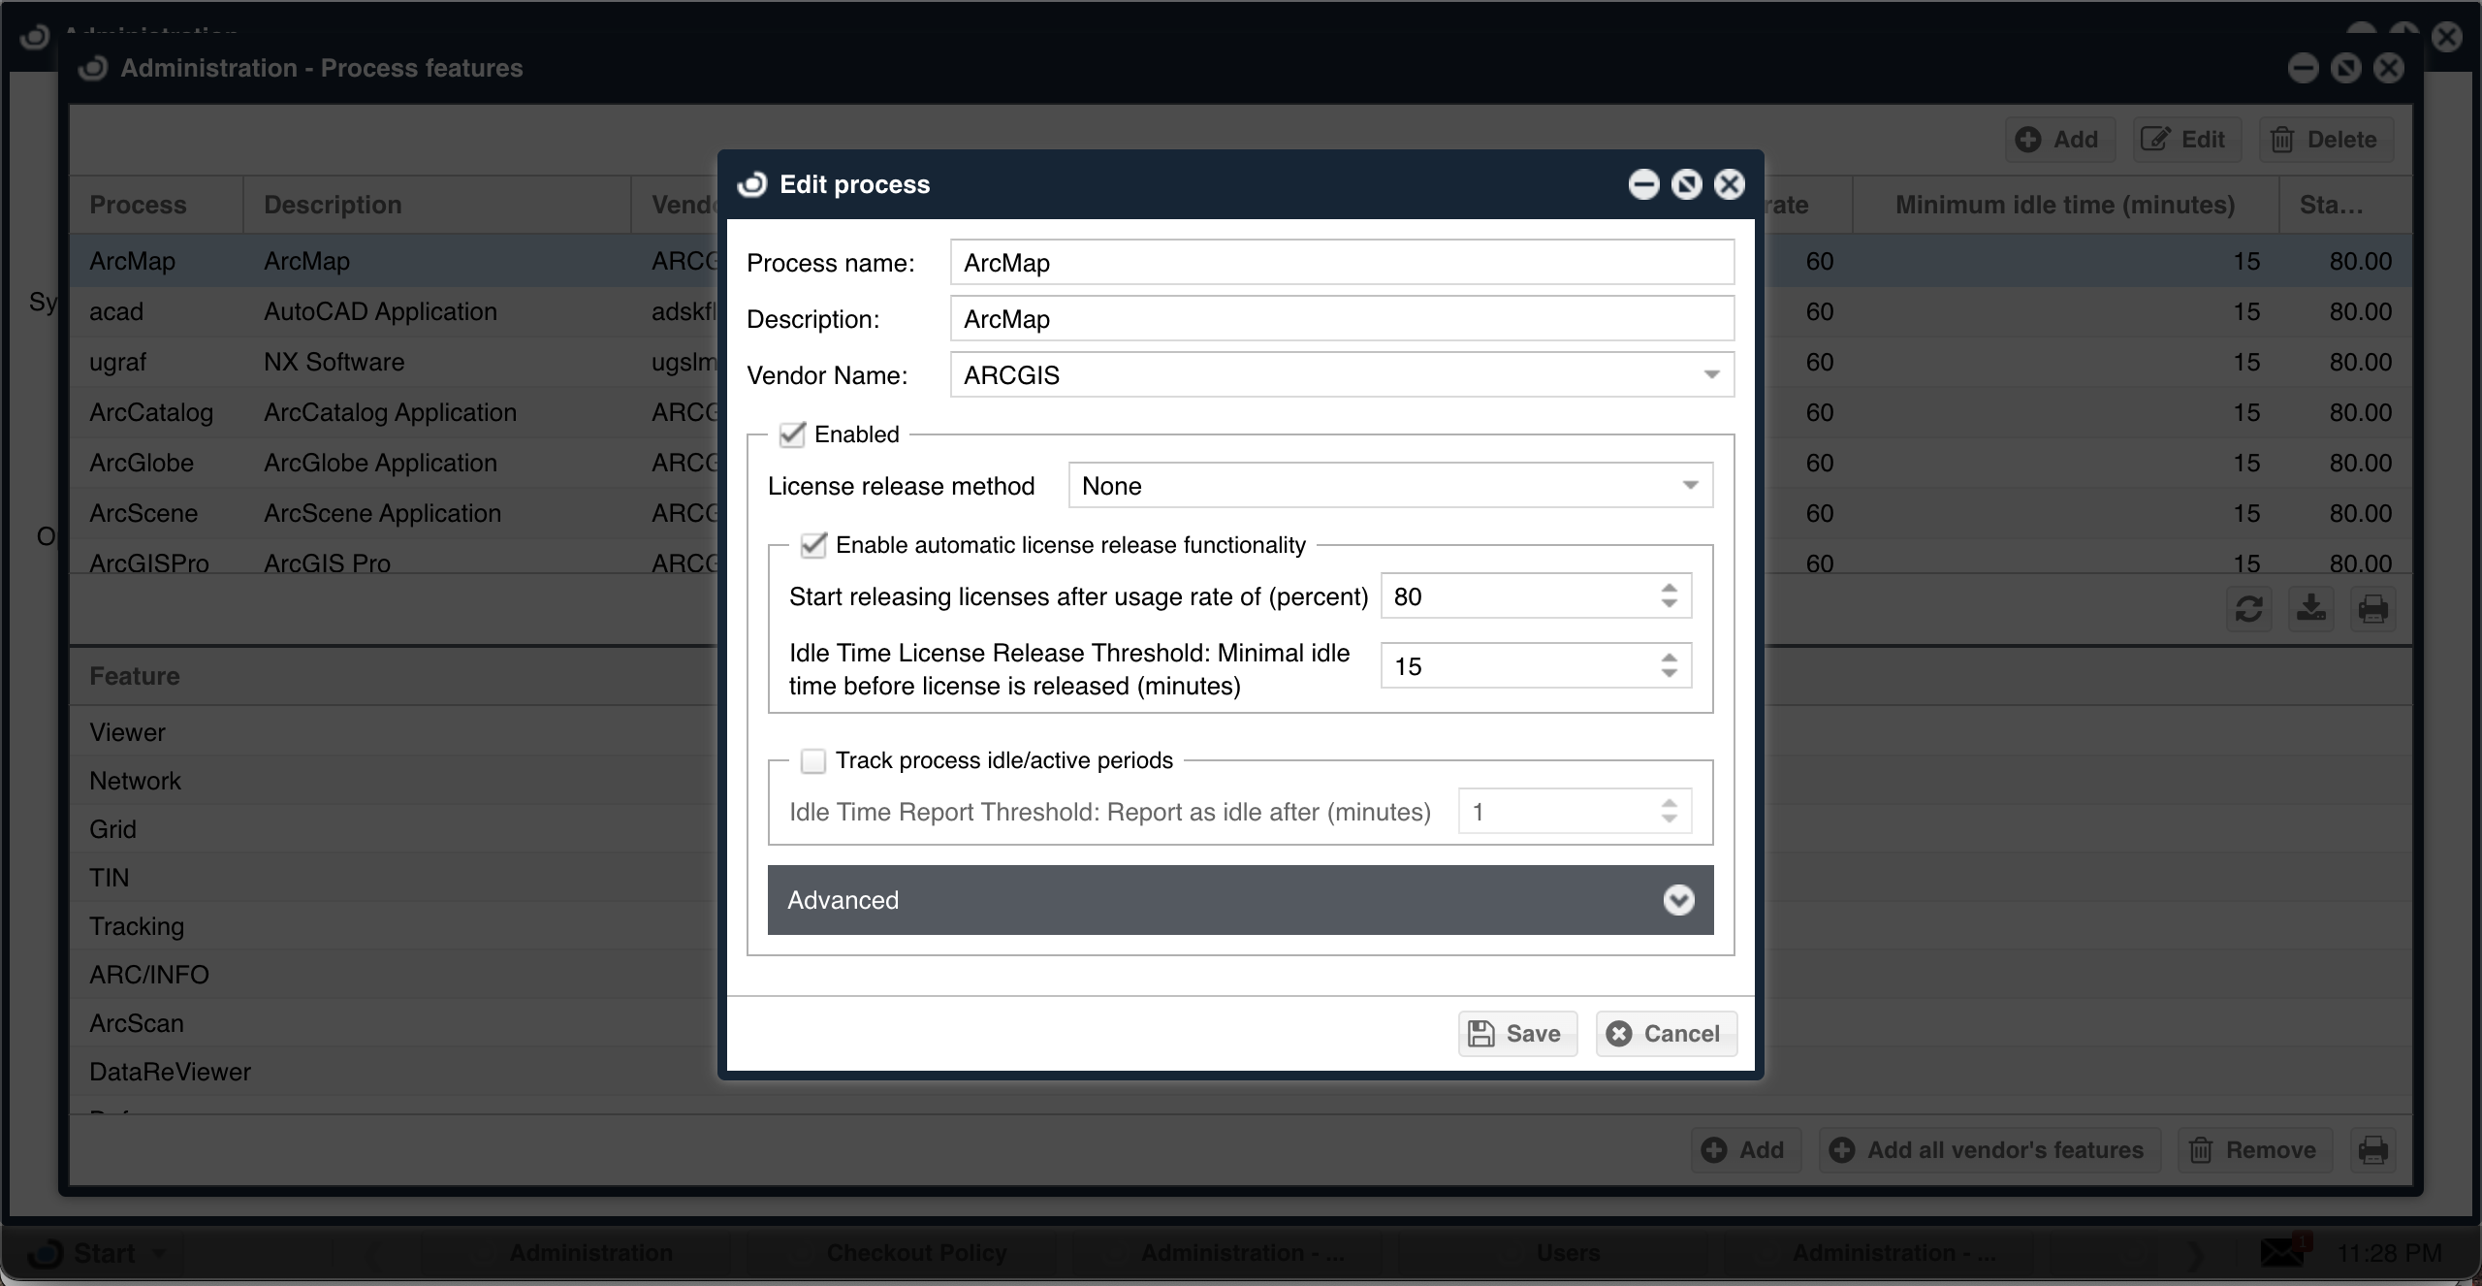Decrease the idle time release threshold spinner

[x=1669, y=674]
